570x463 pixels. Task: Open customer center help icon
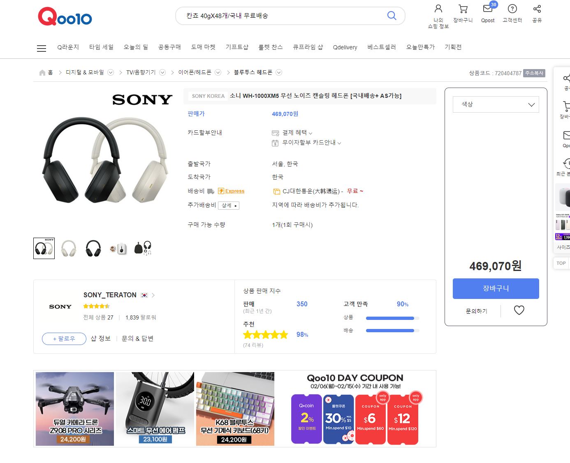click(x=512, y=9)
